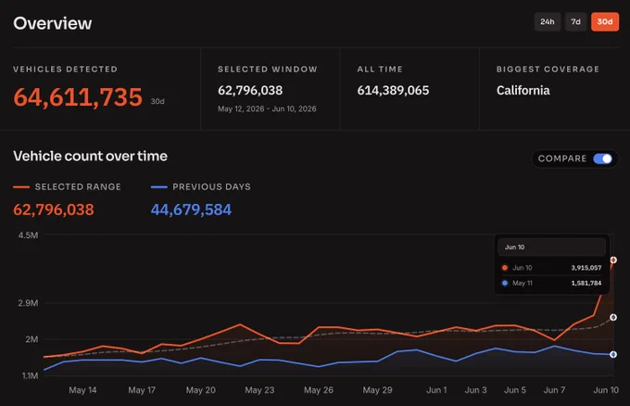Click the 4.5M y-axis label
This screenshot has height=406, width=630.
pos(28,235)
